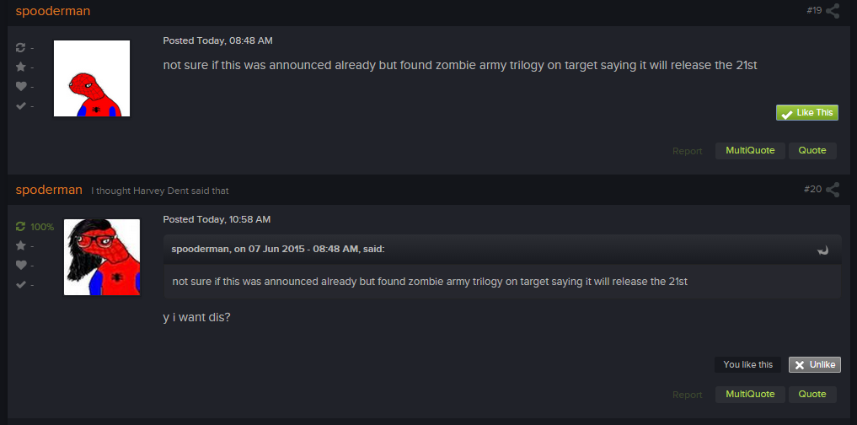Toggle MultiQuote on post #19
This screenshot has height=425, width=857.
click(750, 150)
